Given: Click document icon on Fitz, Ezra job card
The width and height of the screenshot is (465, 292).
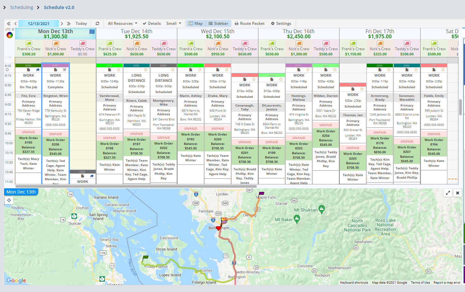Looking at the screenshot, I should tap(29, 70).
